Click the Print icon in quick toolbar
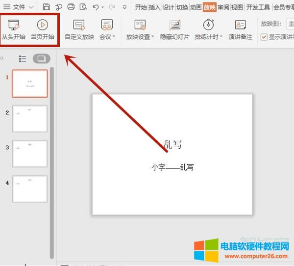Image resolution: width=294 pixels, height=266 pixels. point(71,7)
